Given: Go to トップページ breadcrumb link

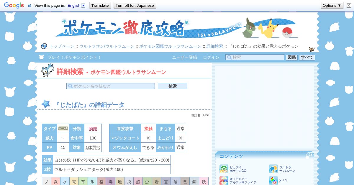Looking at the screenshot, I should pos(62,46).
